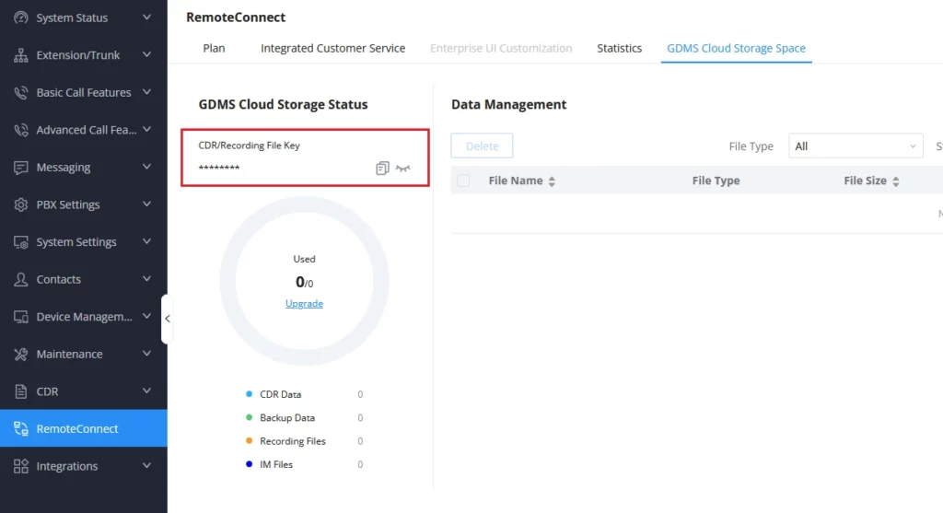Reveal the hidden file key with eye icon
943x513 pixels.
[x=403, y=169]
